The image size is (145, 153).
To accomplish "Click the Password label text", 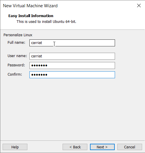I will 16,65.
